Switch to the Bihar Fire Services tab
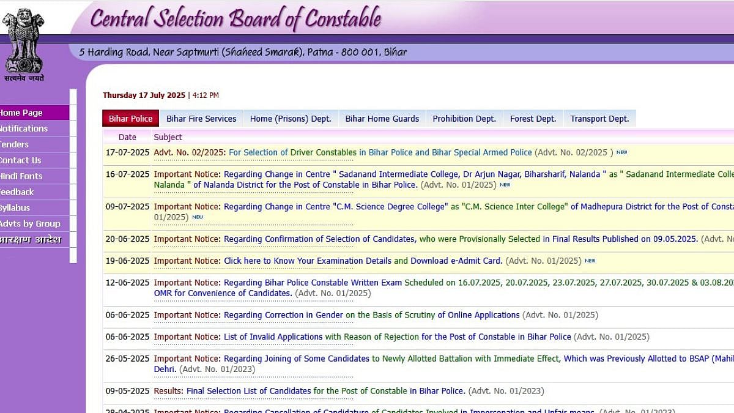Viewport: 734px width, 413px height. click(201, 118)
